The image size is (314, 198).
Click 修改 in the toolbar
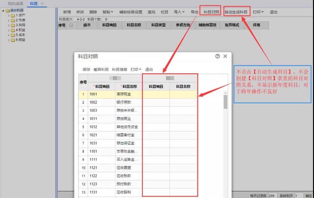pos(80,12)
